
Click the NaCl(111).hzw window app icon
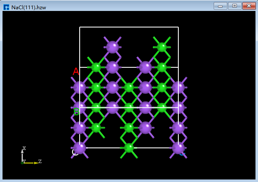pos(6,7)
